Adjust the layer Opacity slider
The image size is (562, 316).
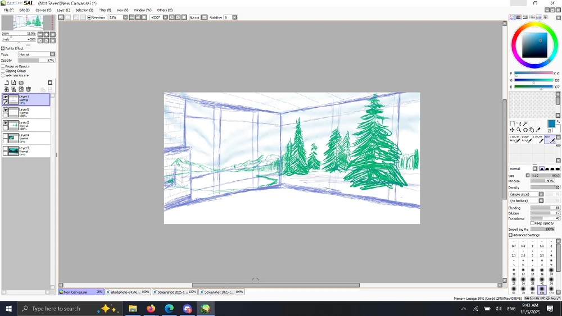37,60
